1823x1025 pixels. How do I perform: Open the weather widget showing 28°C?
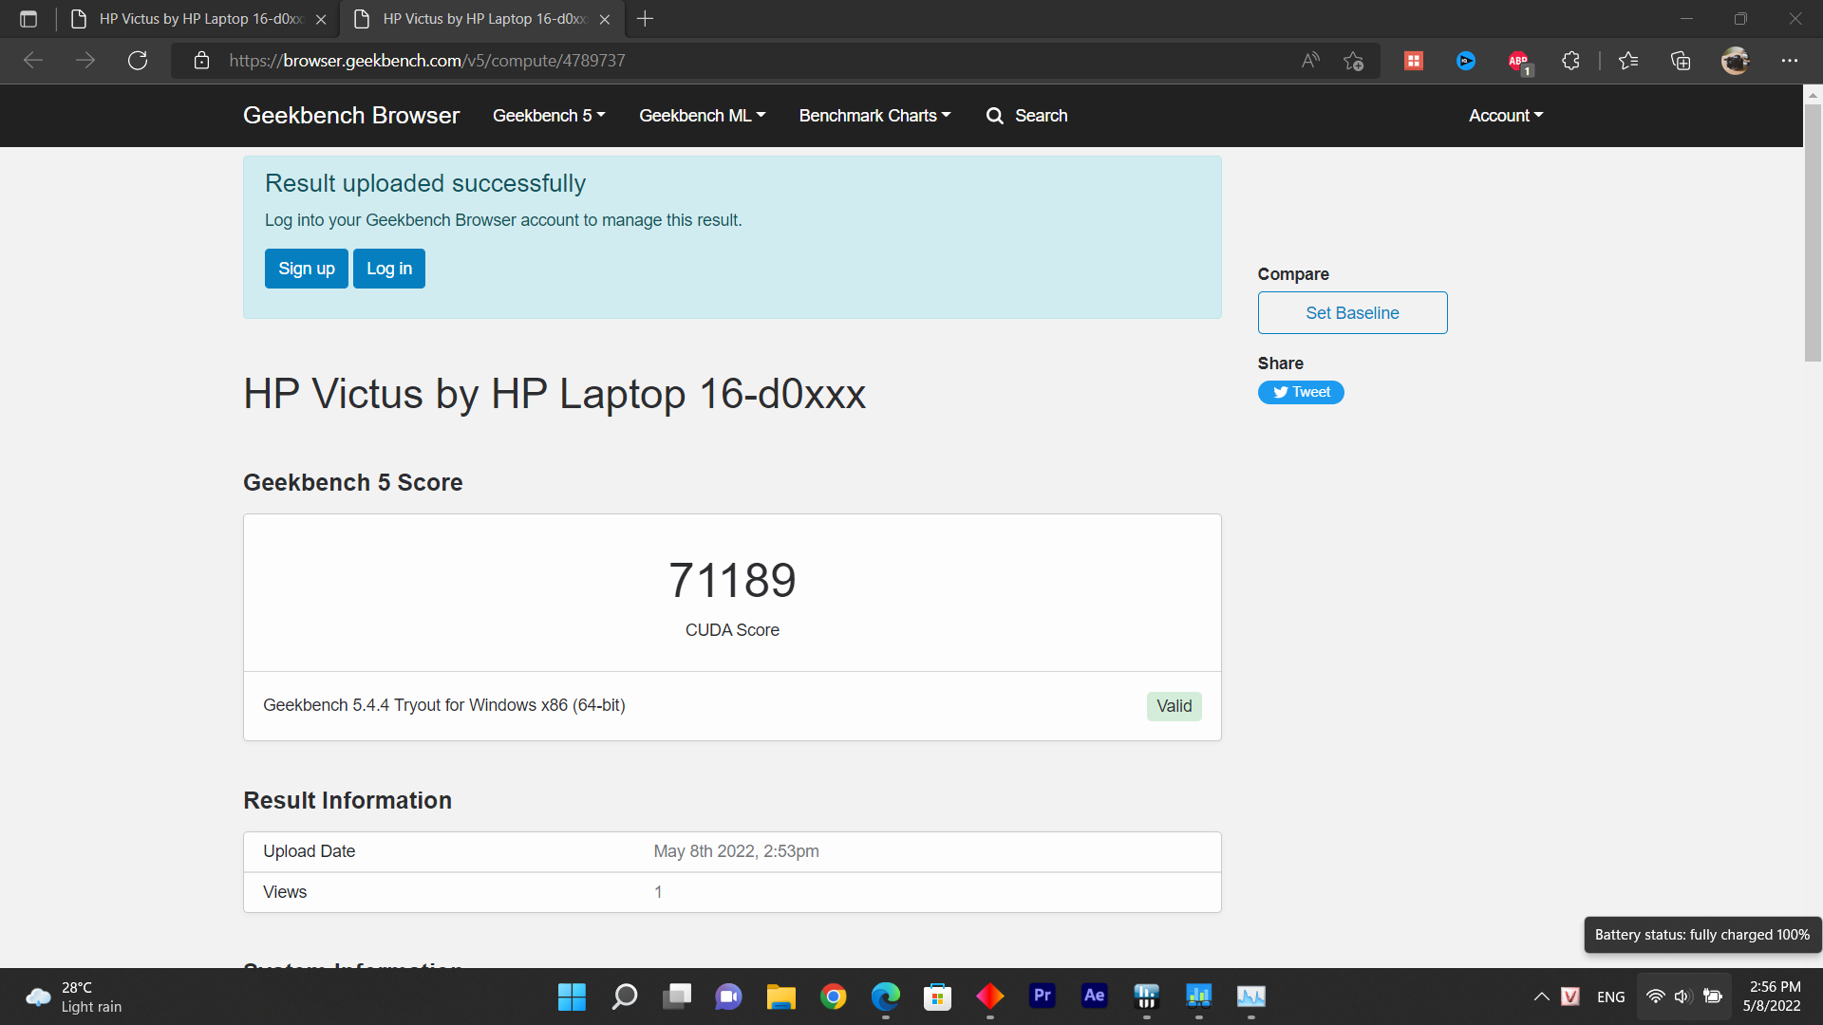[x=76, y=997]
